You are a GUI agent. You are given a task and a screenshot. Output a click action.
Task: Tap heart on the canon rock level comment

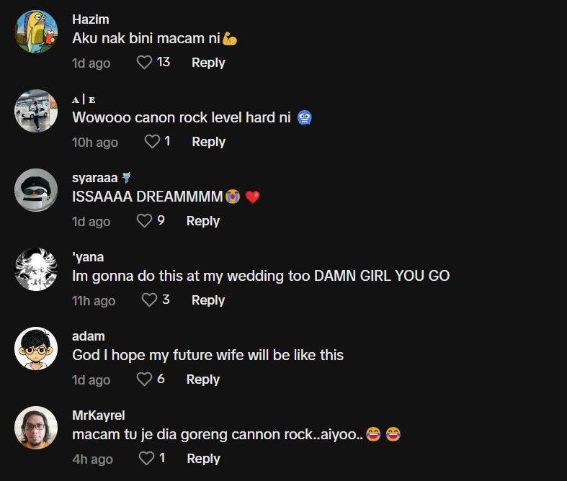pos(152,142)
